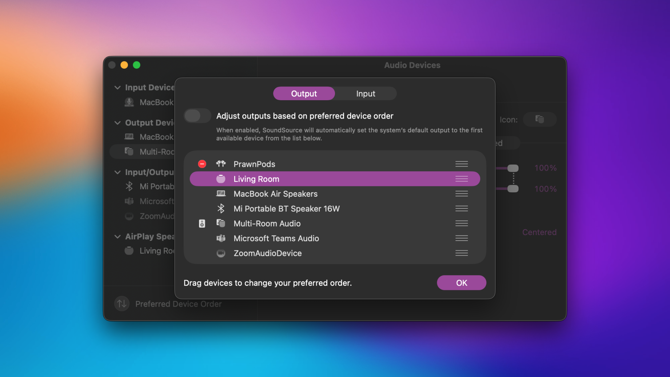
Task: Enable adjust outputs by preferred order switch
Action: [197, 116]
